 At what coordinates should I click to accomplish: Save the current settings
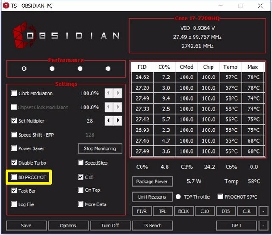(x=26, y=226)
